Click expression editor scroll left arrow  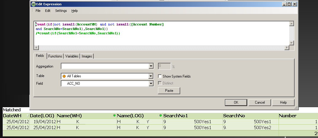tap(36, 48)
